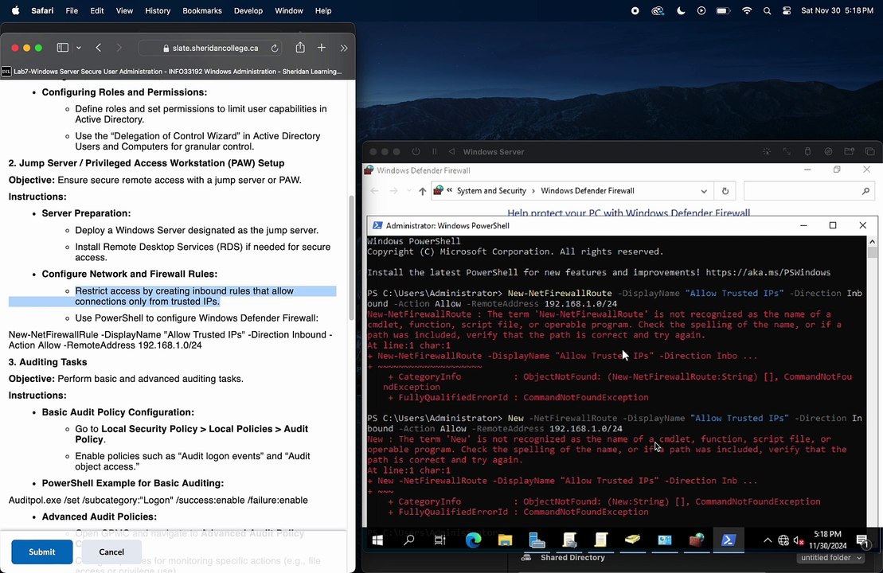The height and width of the screenshot is (573, 883).
Task: Open muted volume tray icon
Action: 799,540
